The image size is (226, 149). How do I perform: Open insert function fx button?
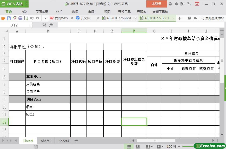[x=51, y=25]
